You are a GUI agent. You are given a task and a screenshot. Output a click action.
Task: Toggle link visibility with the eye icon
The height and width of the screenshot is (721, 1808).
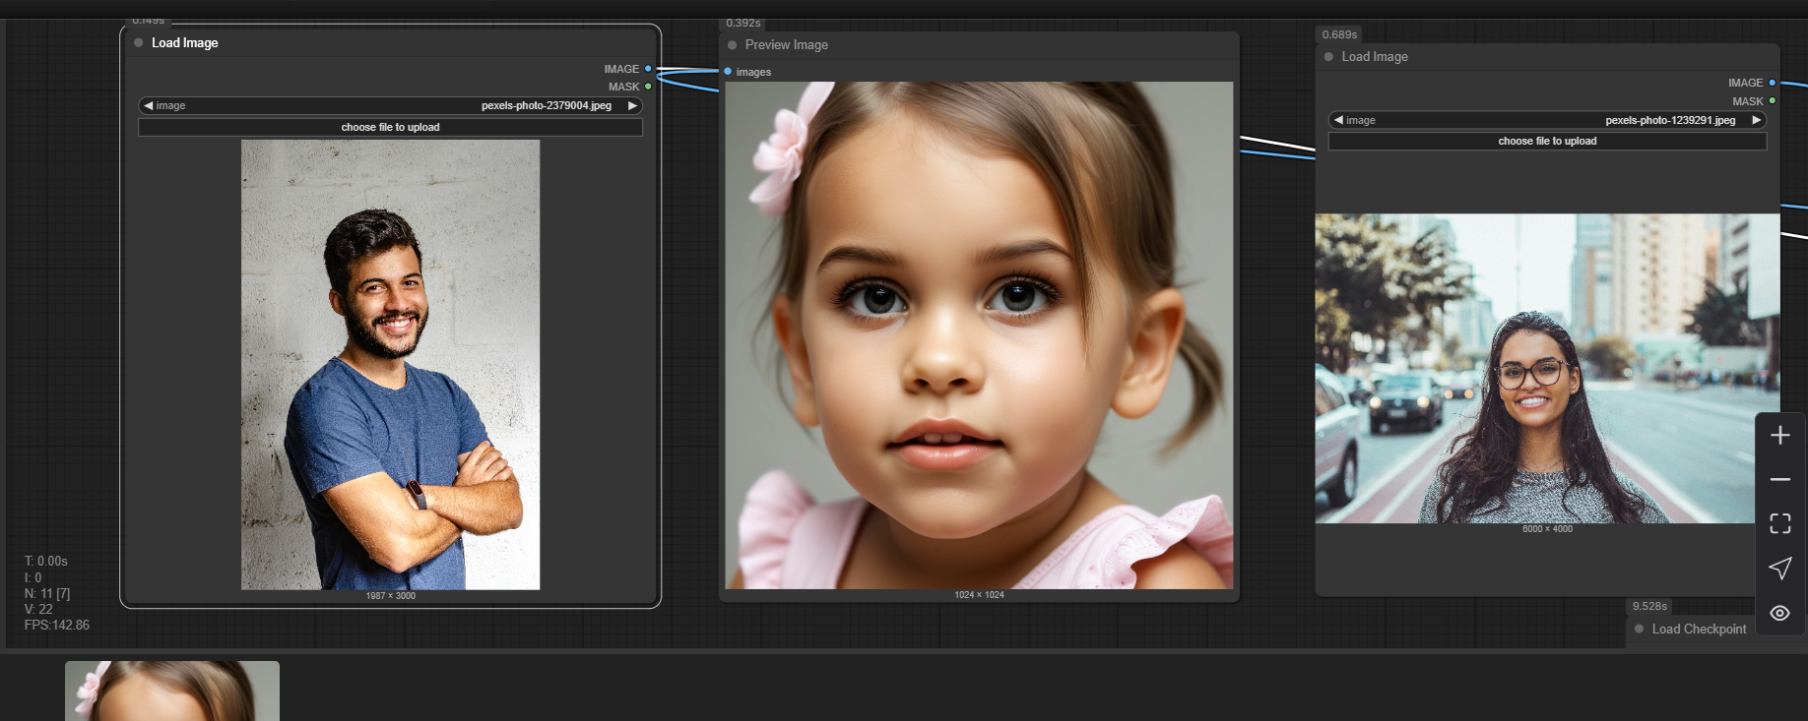(1779, 613)
